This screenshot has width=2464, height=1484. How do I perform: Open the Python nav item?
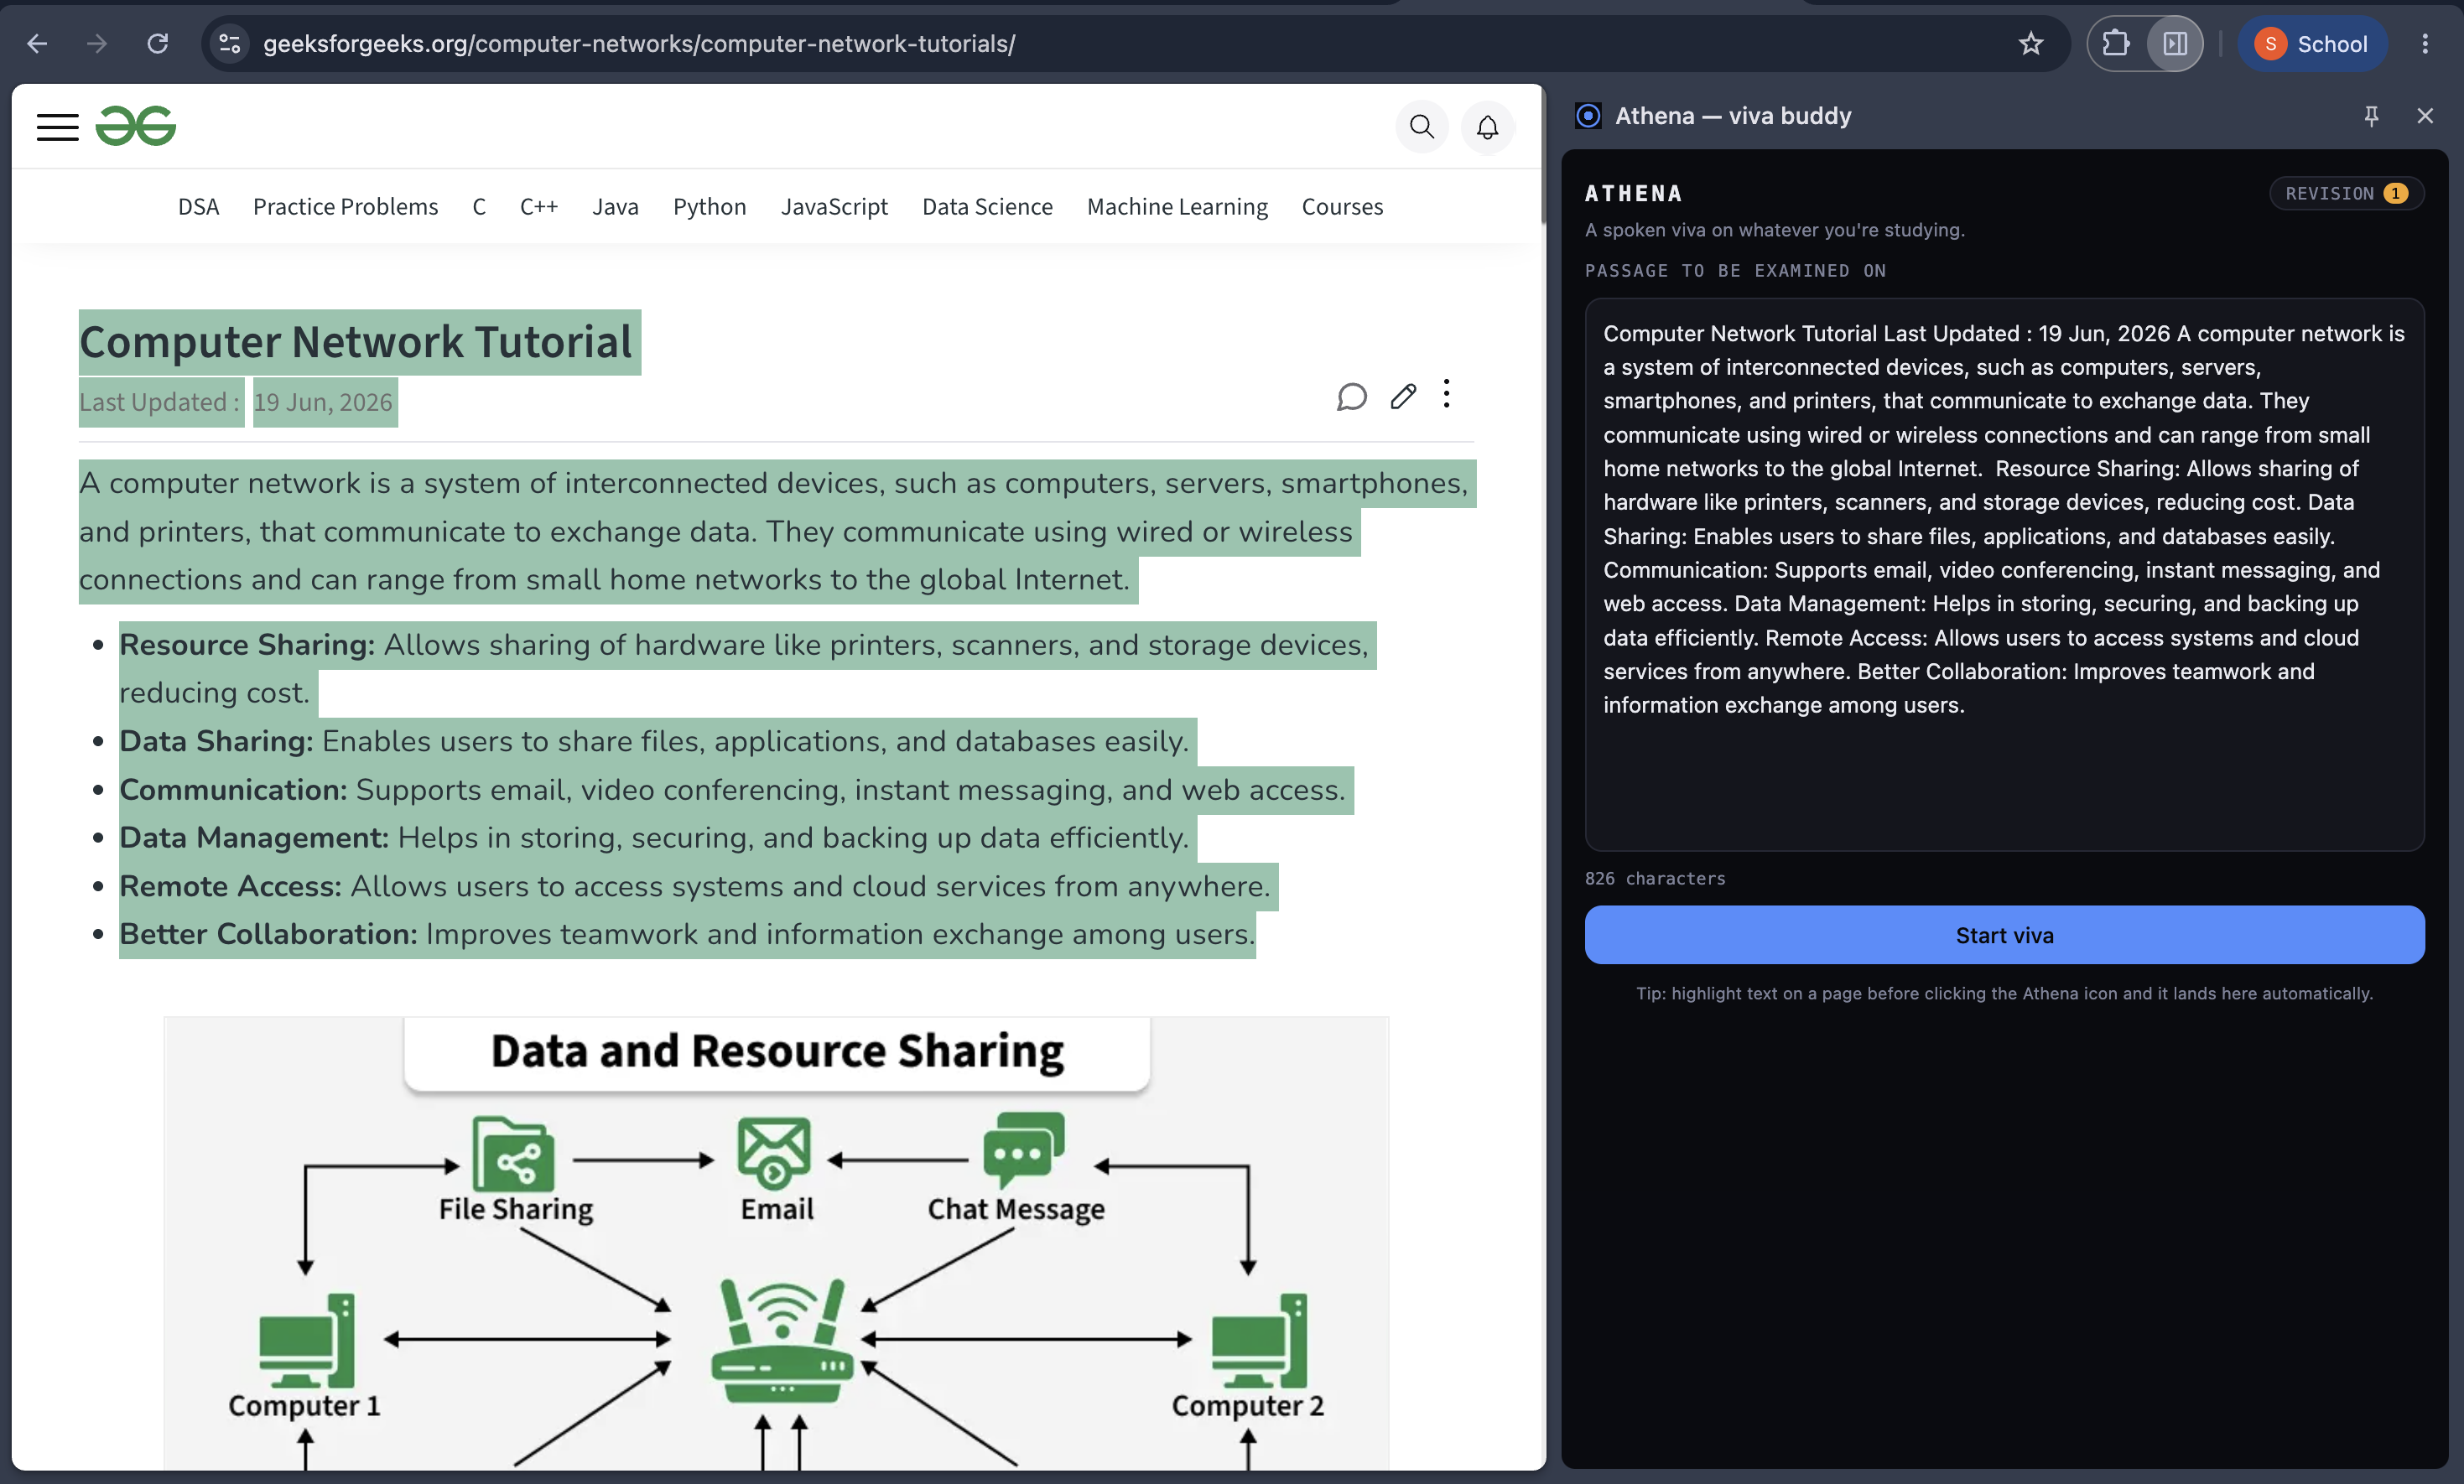point(709,207)
